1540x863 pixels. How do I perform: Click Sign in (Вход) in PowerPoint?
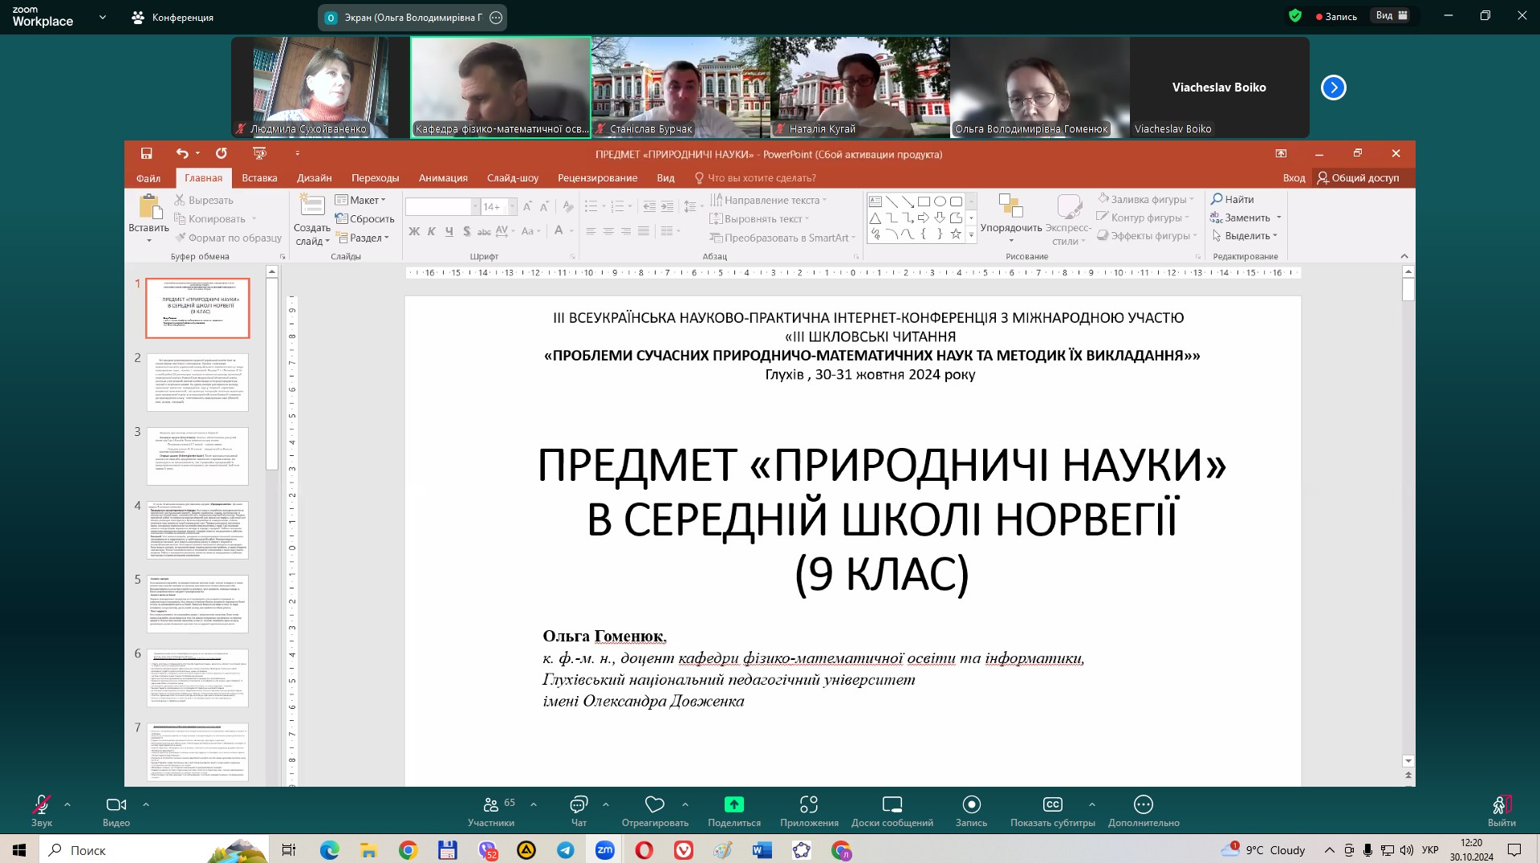pyautogui.click(x=1294, y=178)
